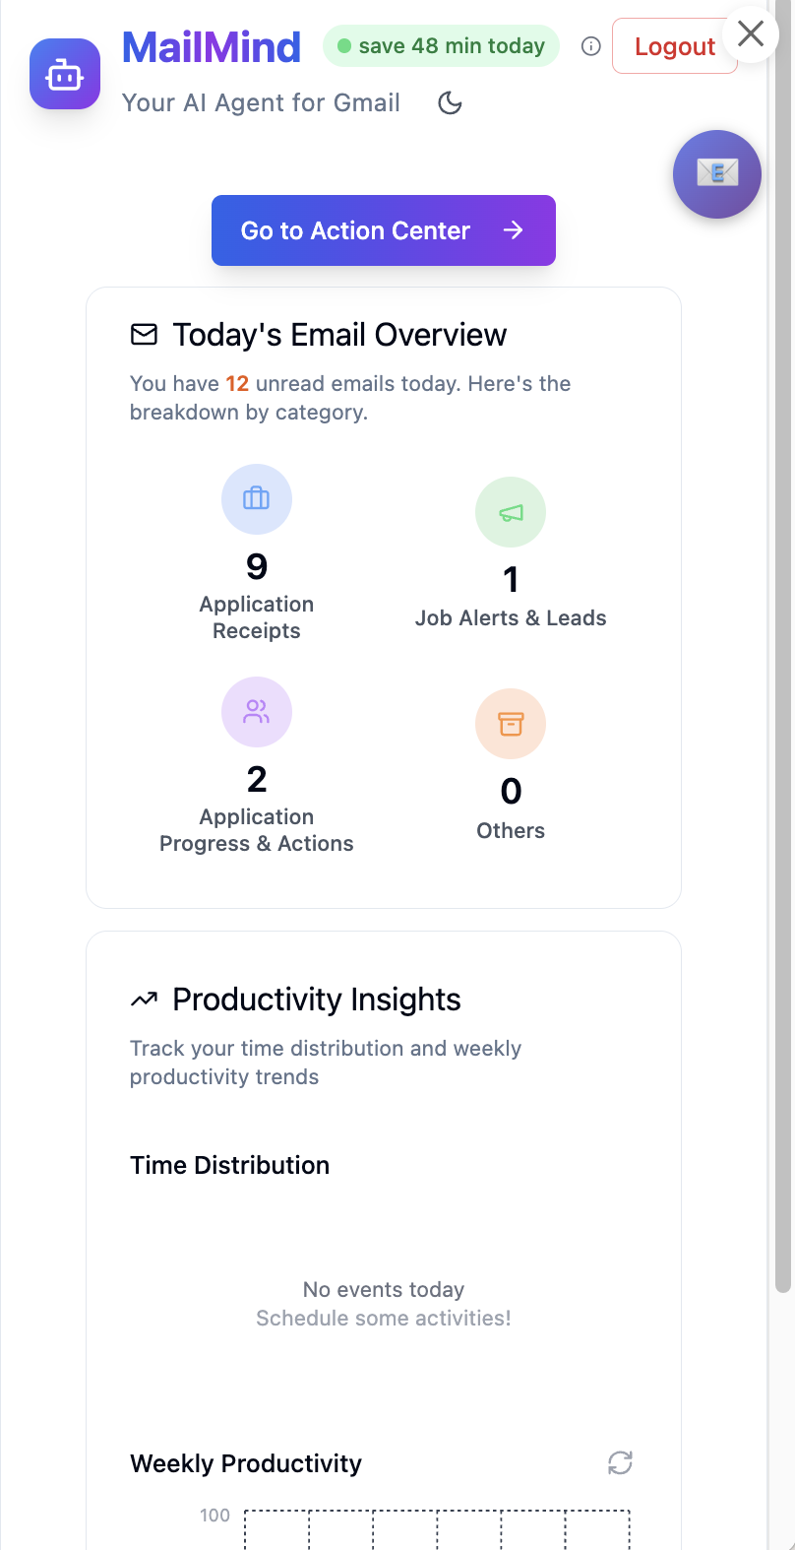
Task: Click the floating envelope mail button
Action: pos(716,174)
